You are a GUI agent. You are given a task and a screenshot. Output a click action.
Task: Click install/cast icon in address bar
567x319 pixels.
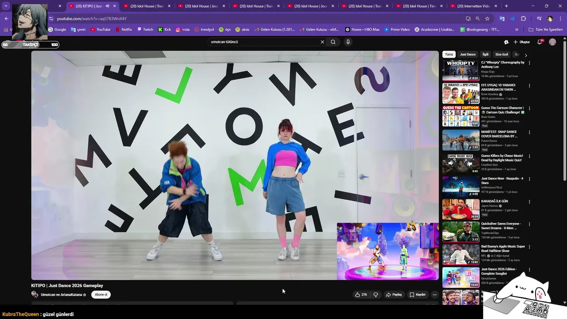pos(468,19)
